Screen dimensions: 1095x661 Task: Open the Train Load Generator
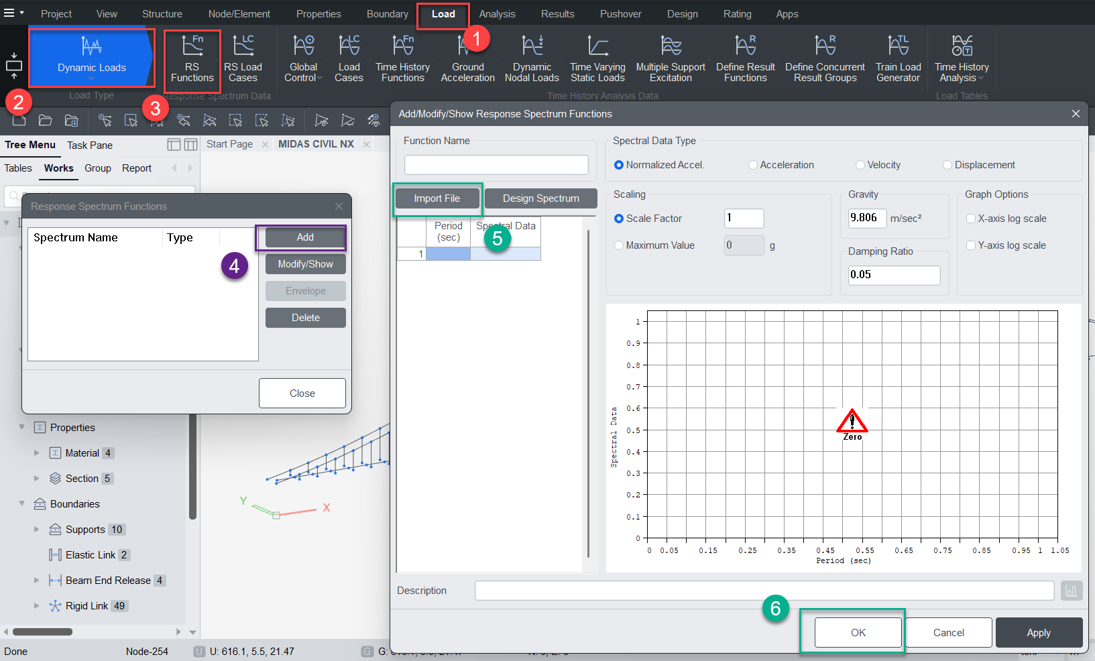(x=898, y=59)
